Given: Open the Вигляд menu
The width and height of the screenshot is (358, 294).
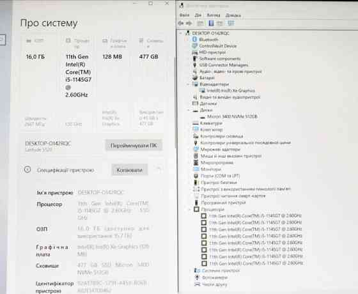Looking at the screenshot, I should pyautogui.click(x=214, y=15).
